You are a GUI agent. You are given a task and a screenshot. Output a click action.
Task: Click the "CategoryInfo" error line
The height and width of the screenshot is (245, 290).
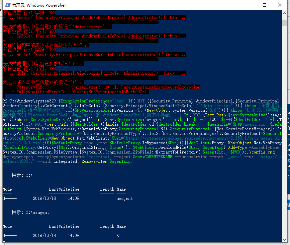coord(31,87)
